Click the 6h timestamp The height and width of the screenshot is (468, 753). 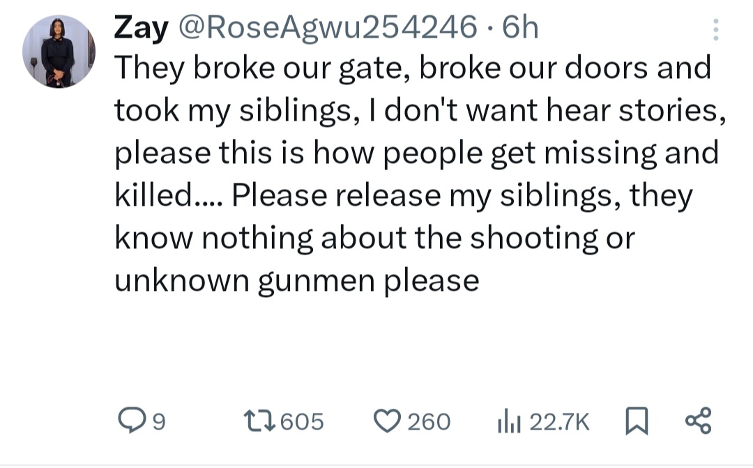point(520,29)
